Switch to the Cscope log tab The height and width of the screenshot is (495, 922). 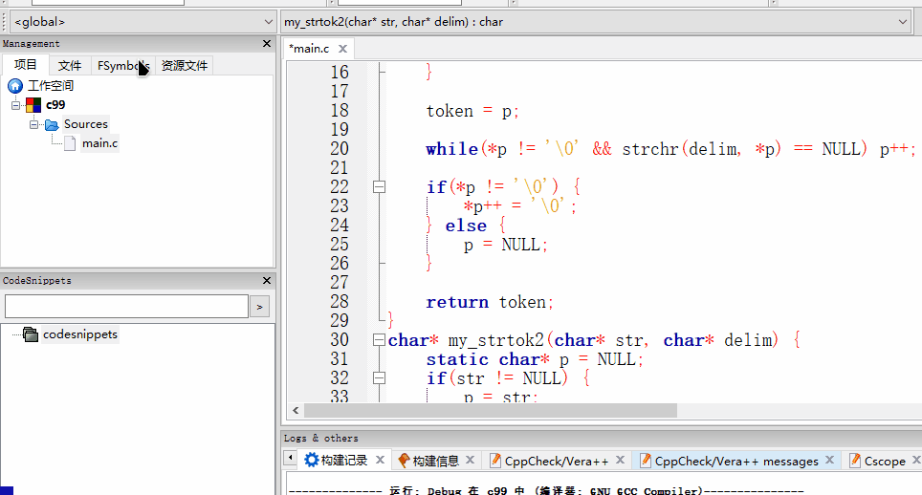click(x=885, y=462)
